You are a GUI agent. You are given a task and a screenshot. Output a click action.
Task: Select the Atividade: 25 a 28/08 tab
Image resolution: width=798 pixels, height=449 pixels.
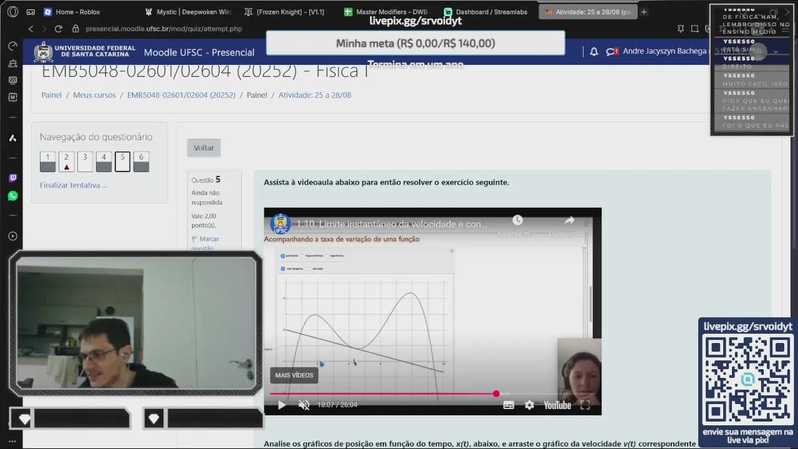(587, 12)
